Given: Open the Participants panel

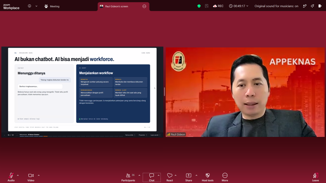Looking at the screenshot, I should click(128, 177).
